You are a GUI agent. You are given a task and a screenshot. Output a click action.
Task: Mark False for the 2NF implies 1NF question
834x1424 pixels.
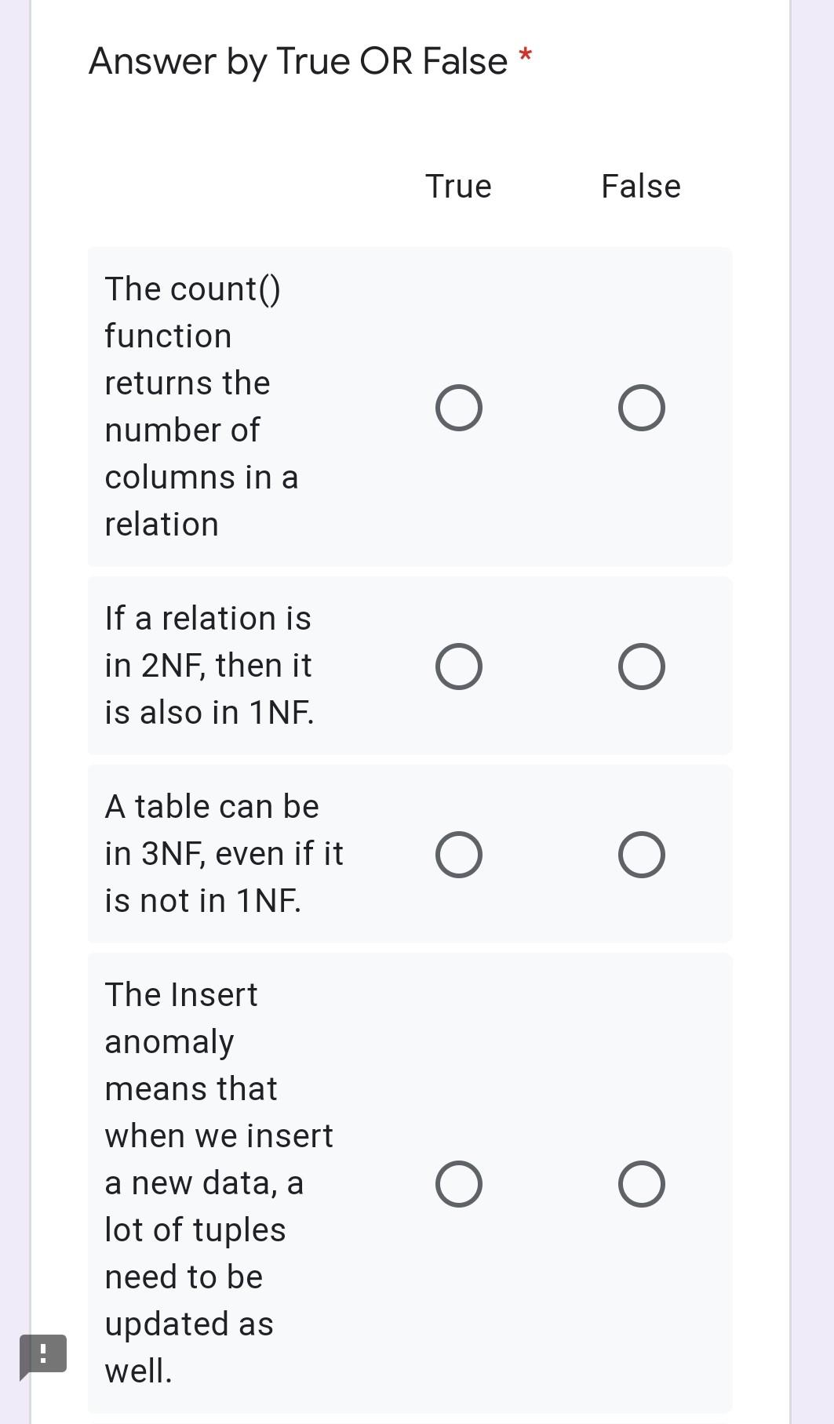(x=642, y=666)
